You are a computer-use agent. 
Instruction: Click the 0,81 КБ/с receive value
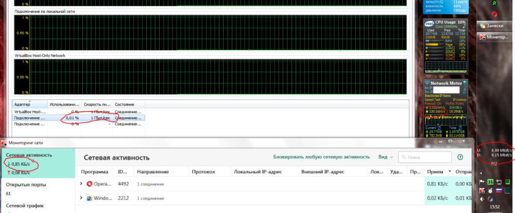437,184
